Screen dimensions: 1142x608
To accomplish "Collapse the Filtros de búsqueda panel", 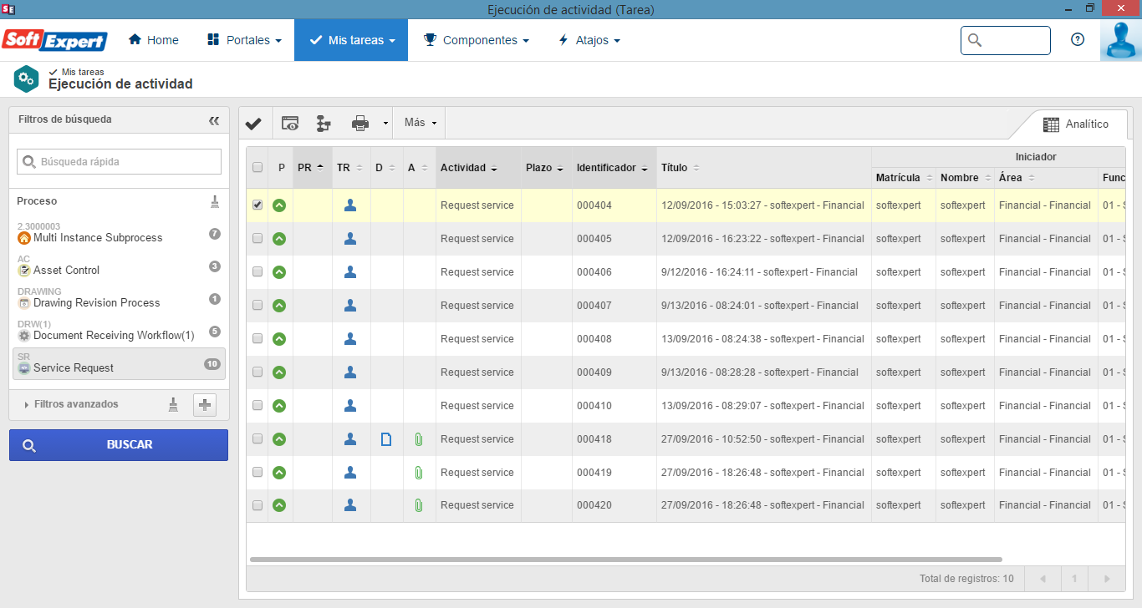I will coord(214,120).
